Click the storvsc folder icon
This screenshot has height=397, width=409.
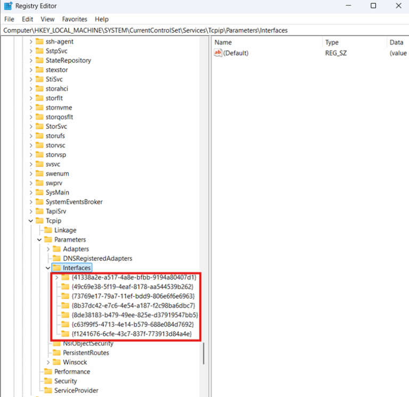pyautogui.click(x=39, y=145)
